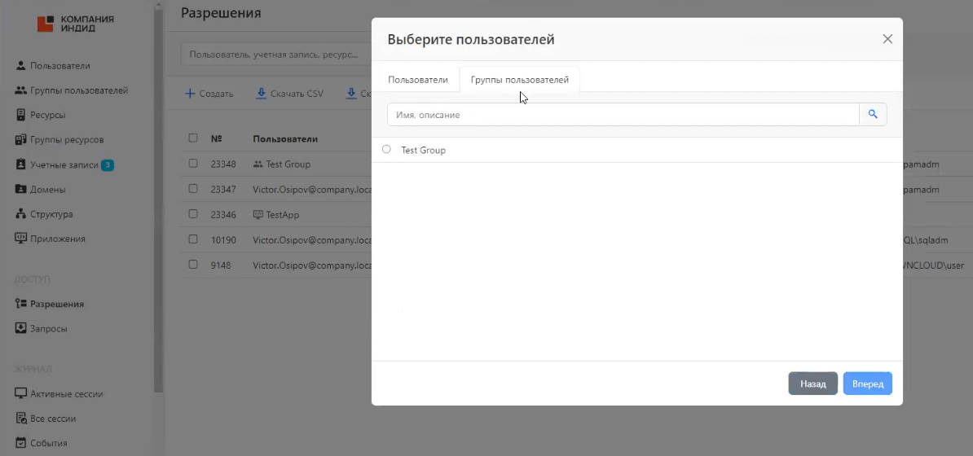Open Пользователи in the sidebar

pyautogui.click(x=59, y=66)
